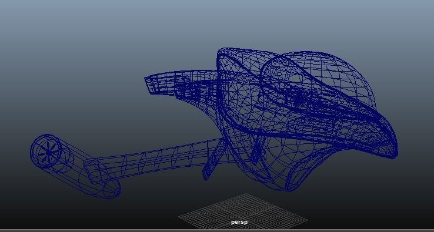The height and width of the screenshot is (232, 434).
Task: Click the persp camera label
Action: click(239, 222)
